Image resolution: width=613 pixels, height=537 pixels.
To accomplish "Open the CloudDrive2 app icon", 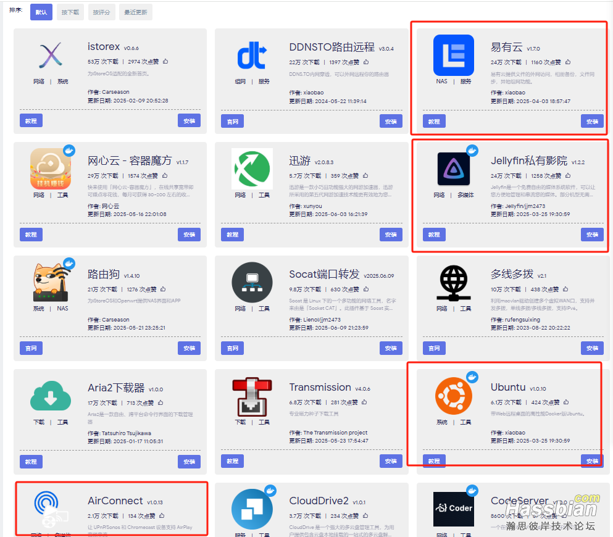I will pyautogui.click(x=252, y=509).
